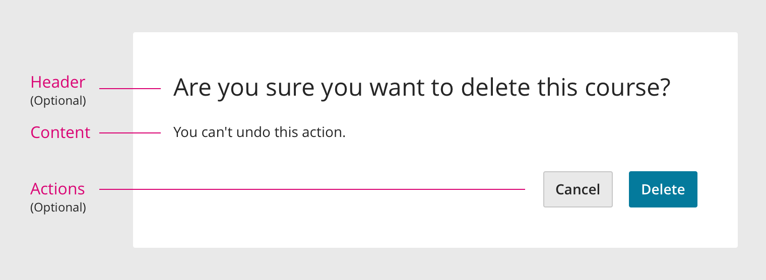
Task: Click "(Optional)" text beneath the Actions label
Action: point(58,207)
